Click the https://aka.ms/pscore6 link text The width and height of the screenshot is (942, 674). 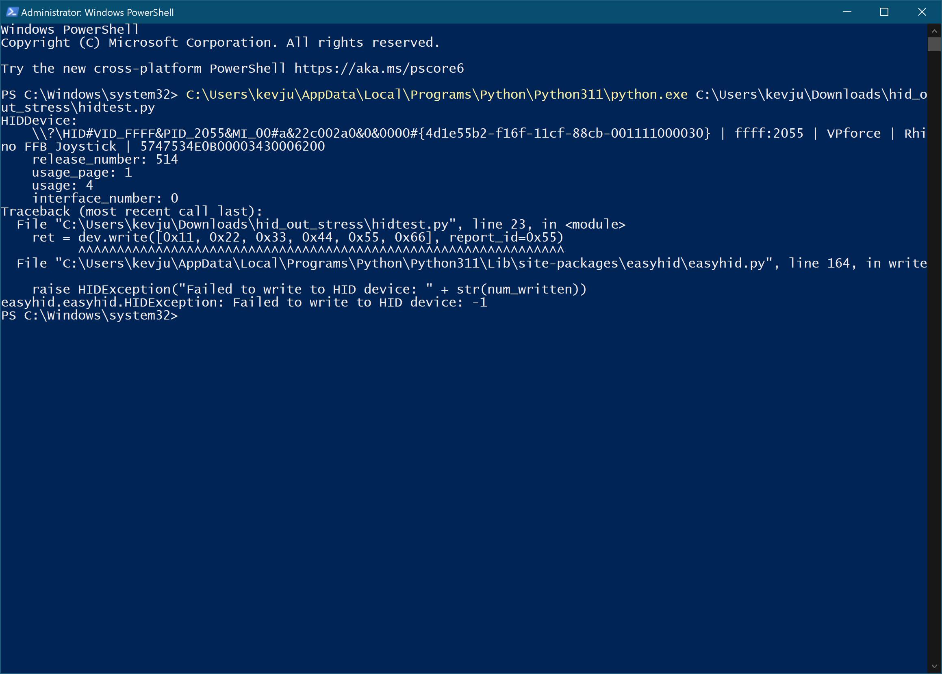(x=379, y=69)
